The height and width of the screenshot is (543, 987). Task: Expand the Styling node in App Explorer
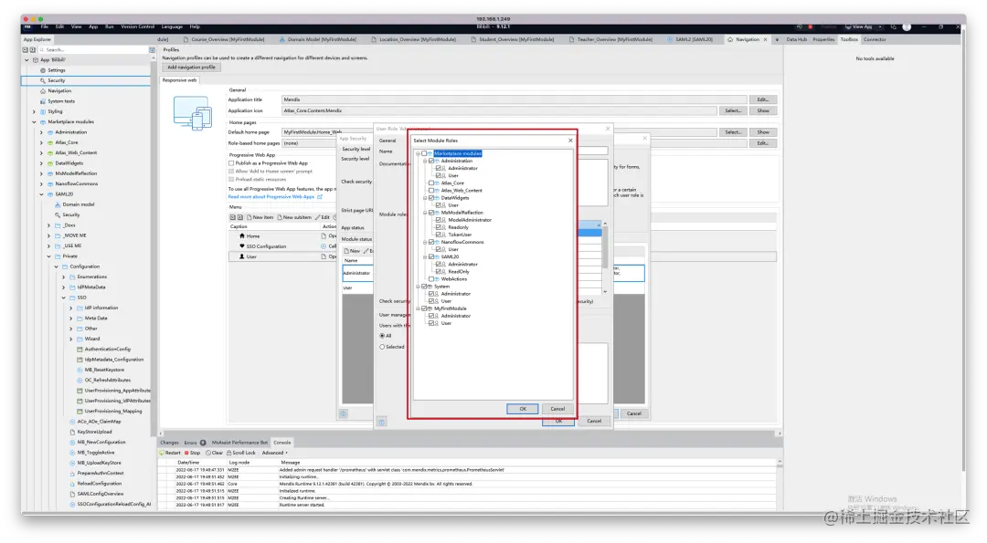point(34,112)
